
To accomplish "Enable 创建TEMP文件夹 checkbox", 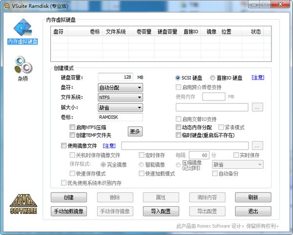I will pos(72,135).
